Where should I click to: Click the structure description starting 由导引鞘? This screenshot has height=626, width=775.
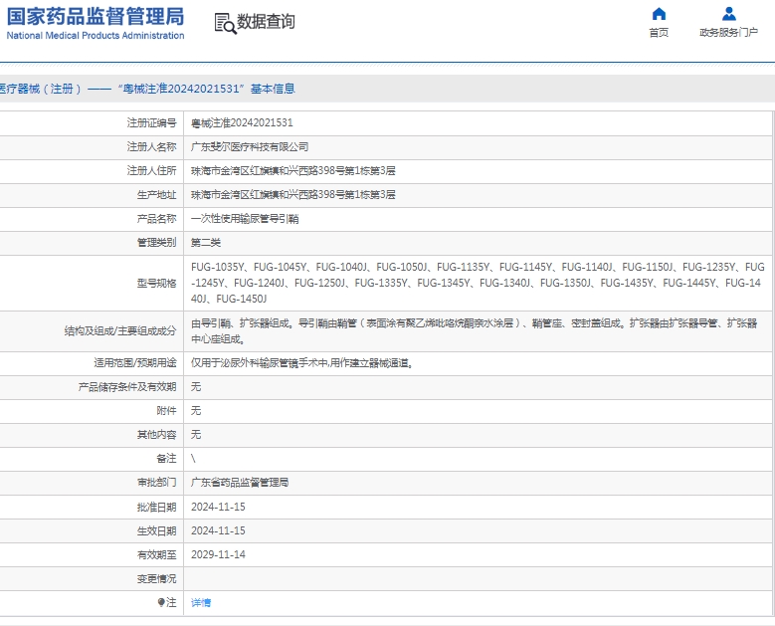pos(474,331)
